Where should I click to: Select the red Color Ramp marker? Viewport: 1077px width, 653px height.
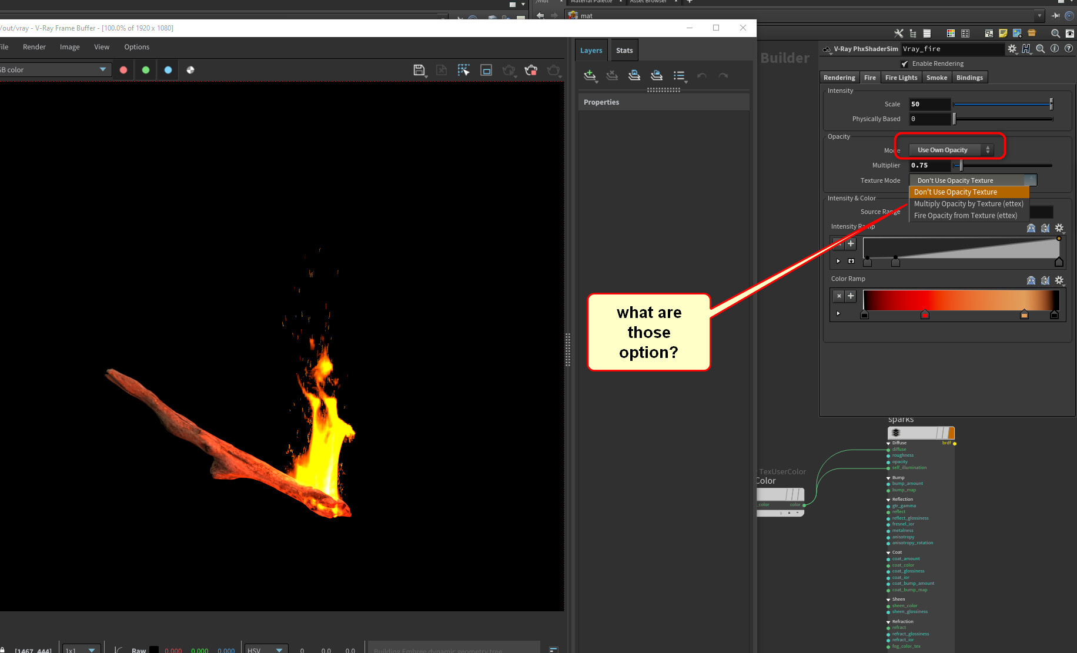(925, 314)
